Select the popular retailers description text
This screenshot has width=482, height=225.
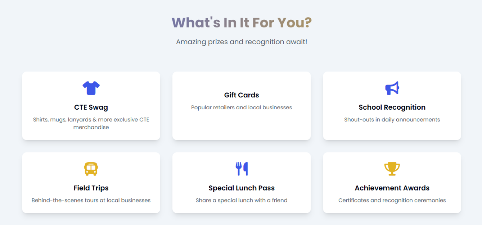pos(242,107)
